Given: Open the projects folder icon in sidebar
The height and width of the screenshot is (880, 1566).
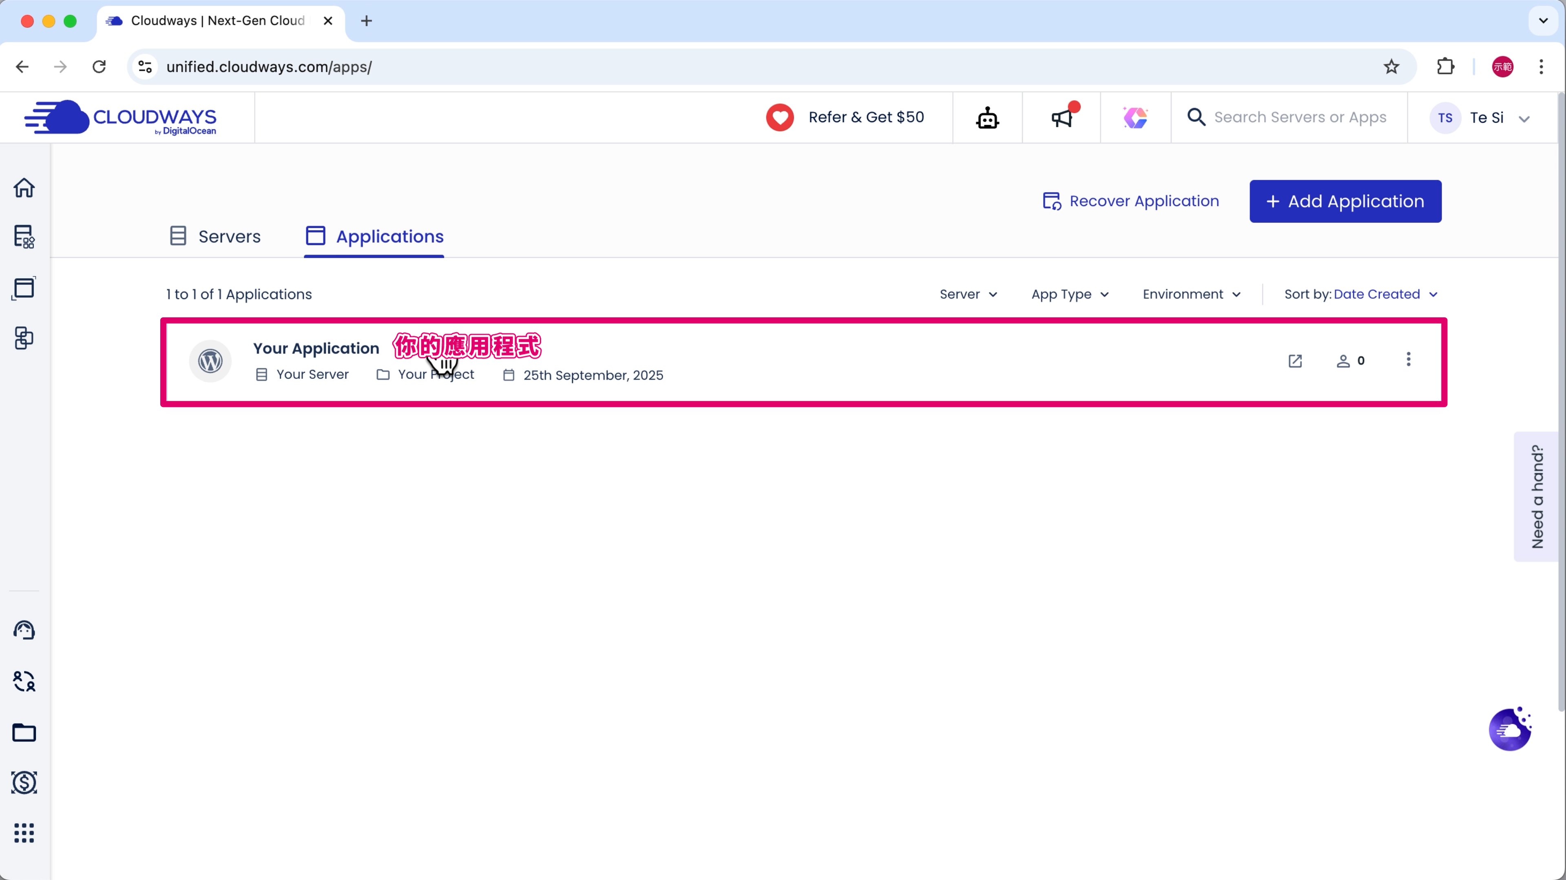Looking at the screenshot, I should 24,733.
